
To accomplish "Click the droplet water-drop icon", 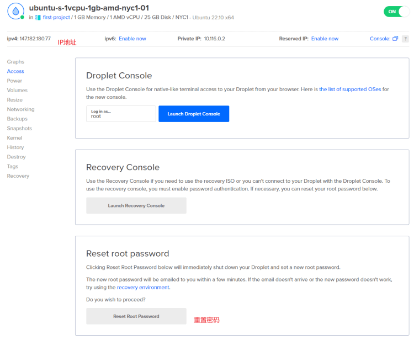I will point(15,12).
